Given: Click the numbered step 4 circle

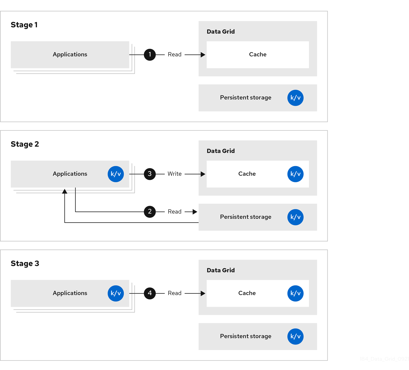Looking at the screenshot, I should click(150, 293).
